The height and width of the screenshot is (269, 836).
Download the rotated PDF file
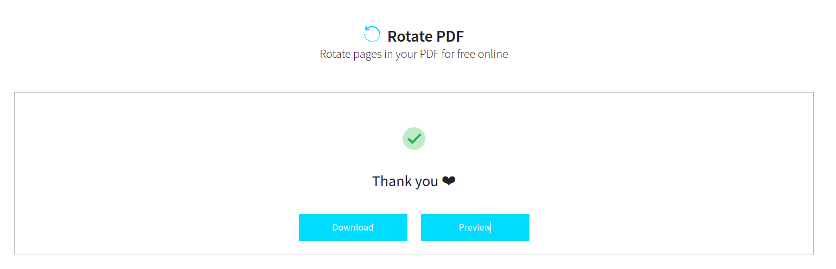click(353, 227)
